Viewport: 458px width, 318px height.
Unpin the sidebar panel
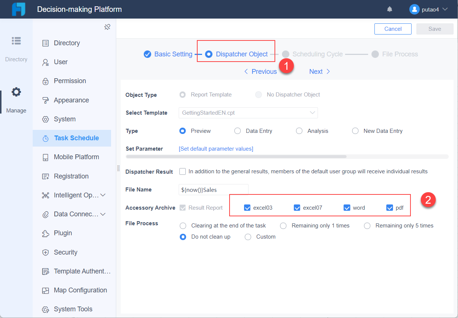(x=107, y=27)
